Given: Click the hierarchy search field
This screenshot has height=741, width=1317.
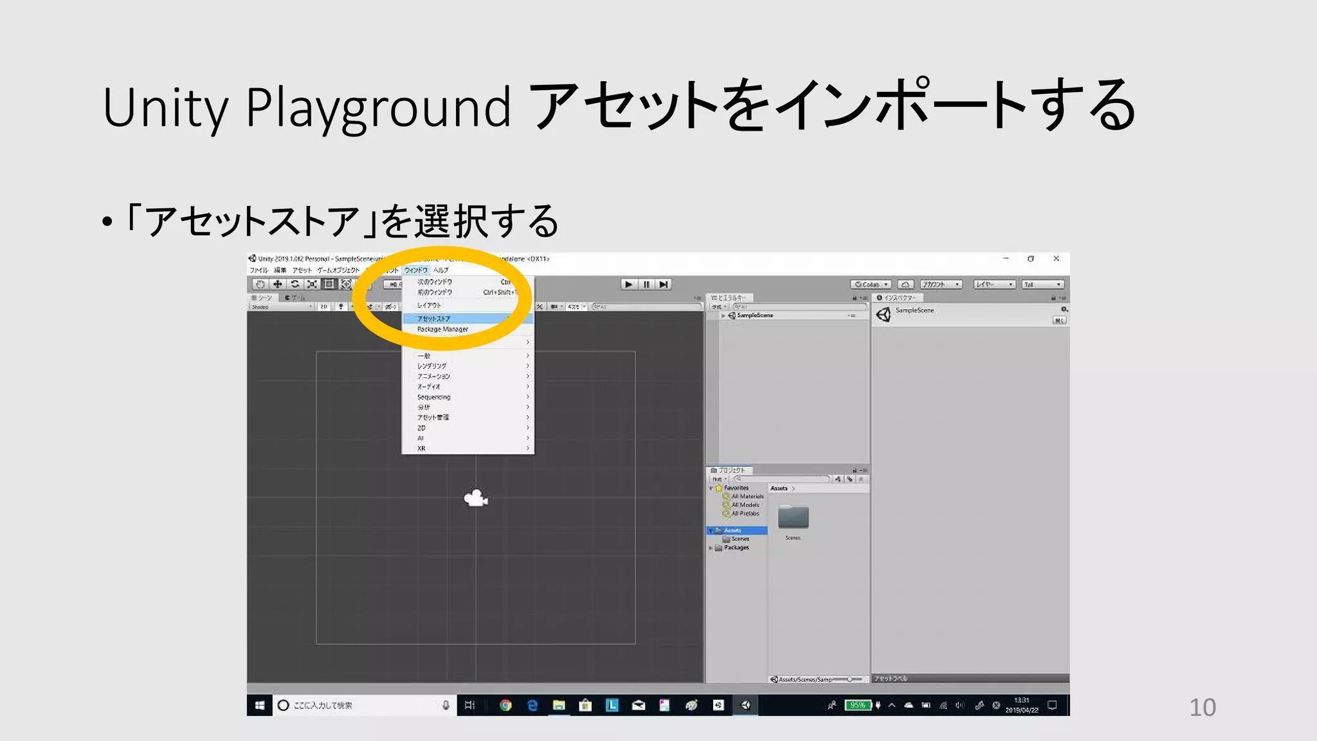Looking at the screenshot, I should [799, 307].
